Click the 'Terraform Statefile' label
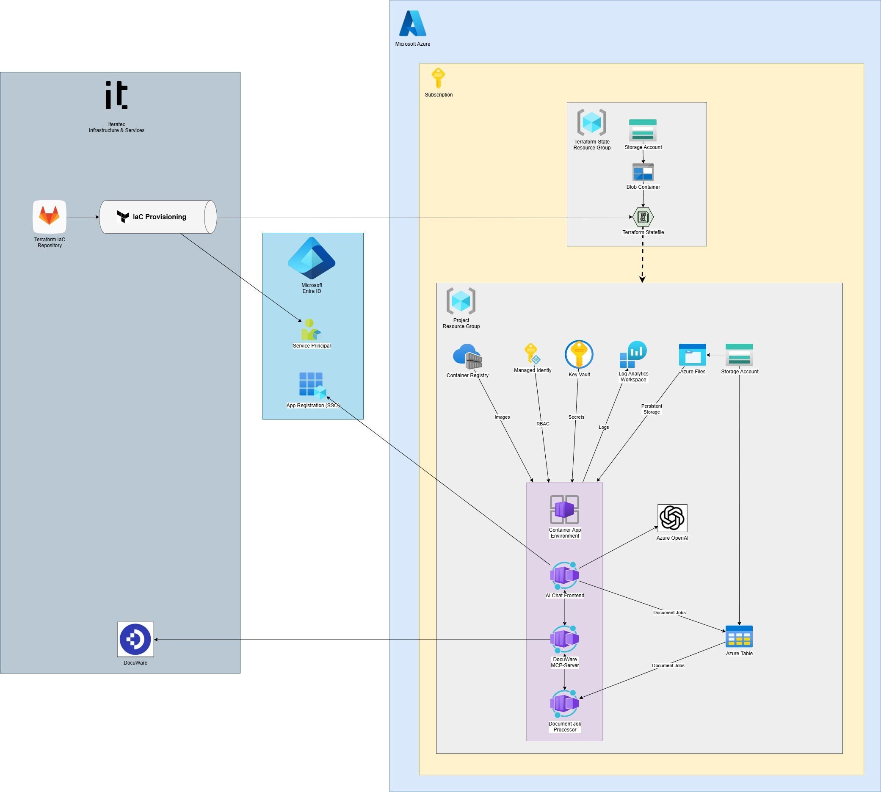The image size is (881, 792). click(643, 232)
